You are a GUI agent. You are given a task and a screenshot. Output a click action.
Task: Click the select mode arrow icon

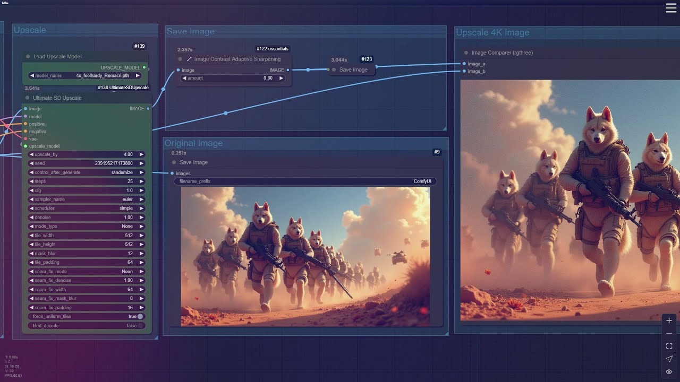pos(669,359)
